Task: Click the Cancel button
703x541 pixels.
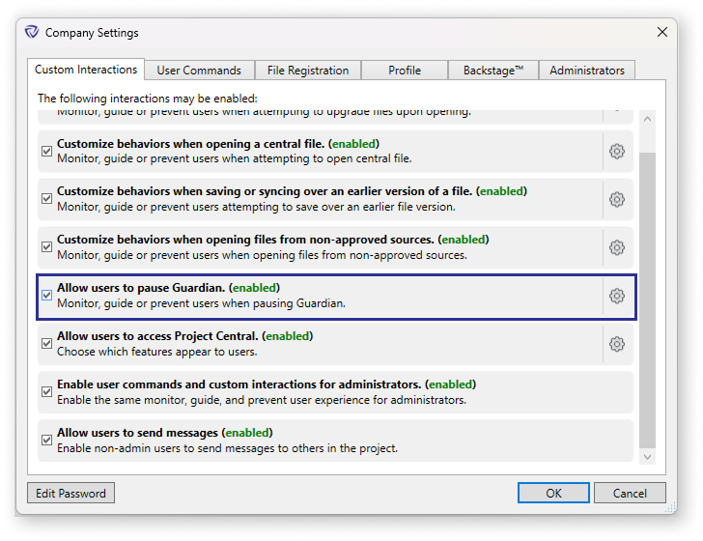Action: click(630, 493)
